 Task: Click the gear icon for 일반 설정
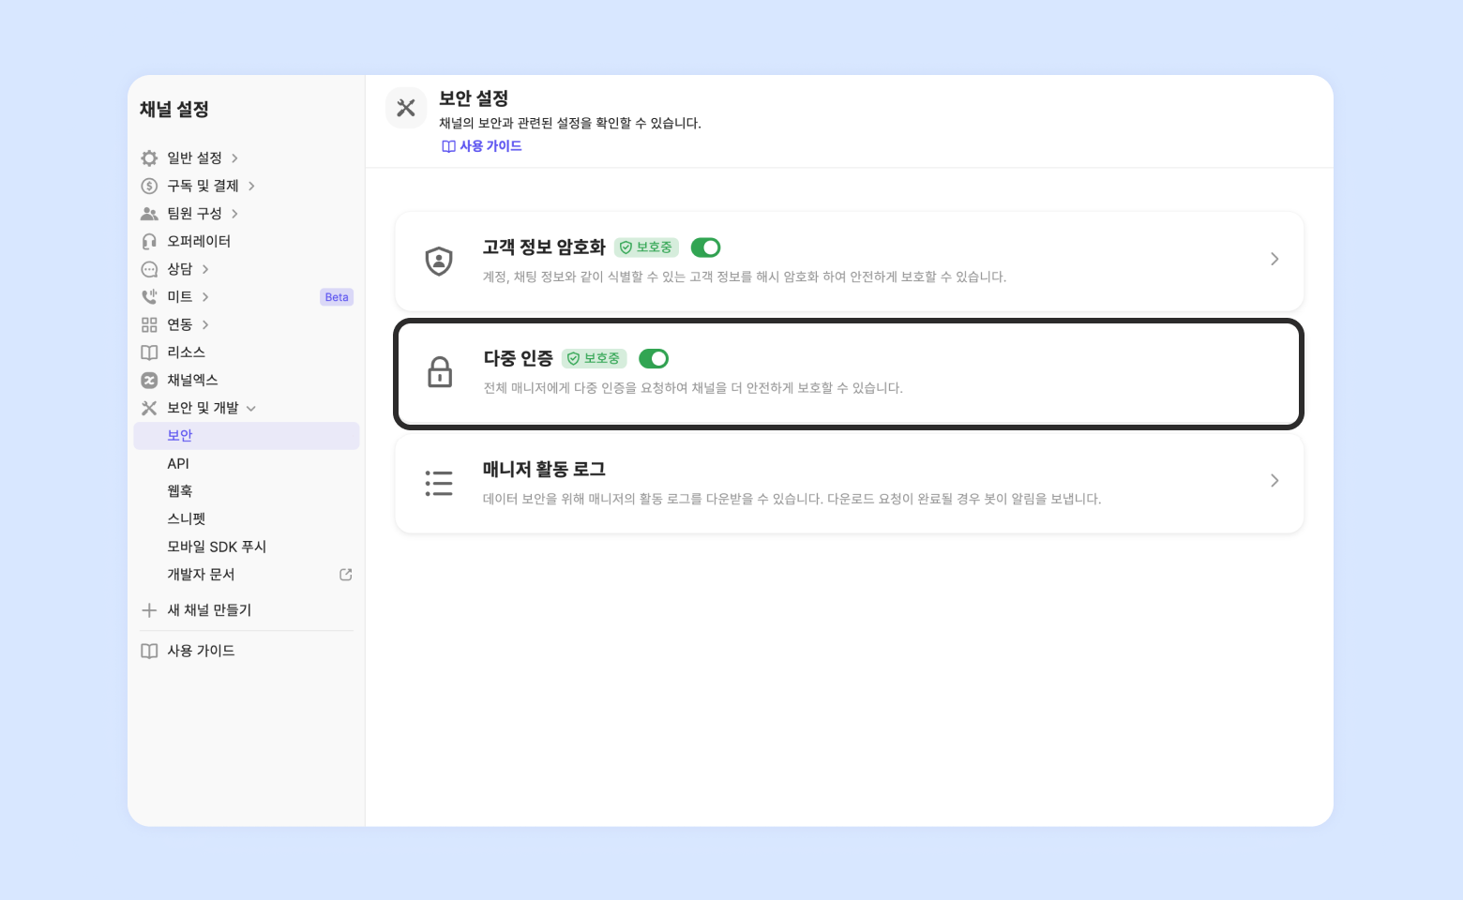[149, 158]
